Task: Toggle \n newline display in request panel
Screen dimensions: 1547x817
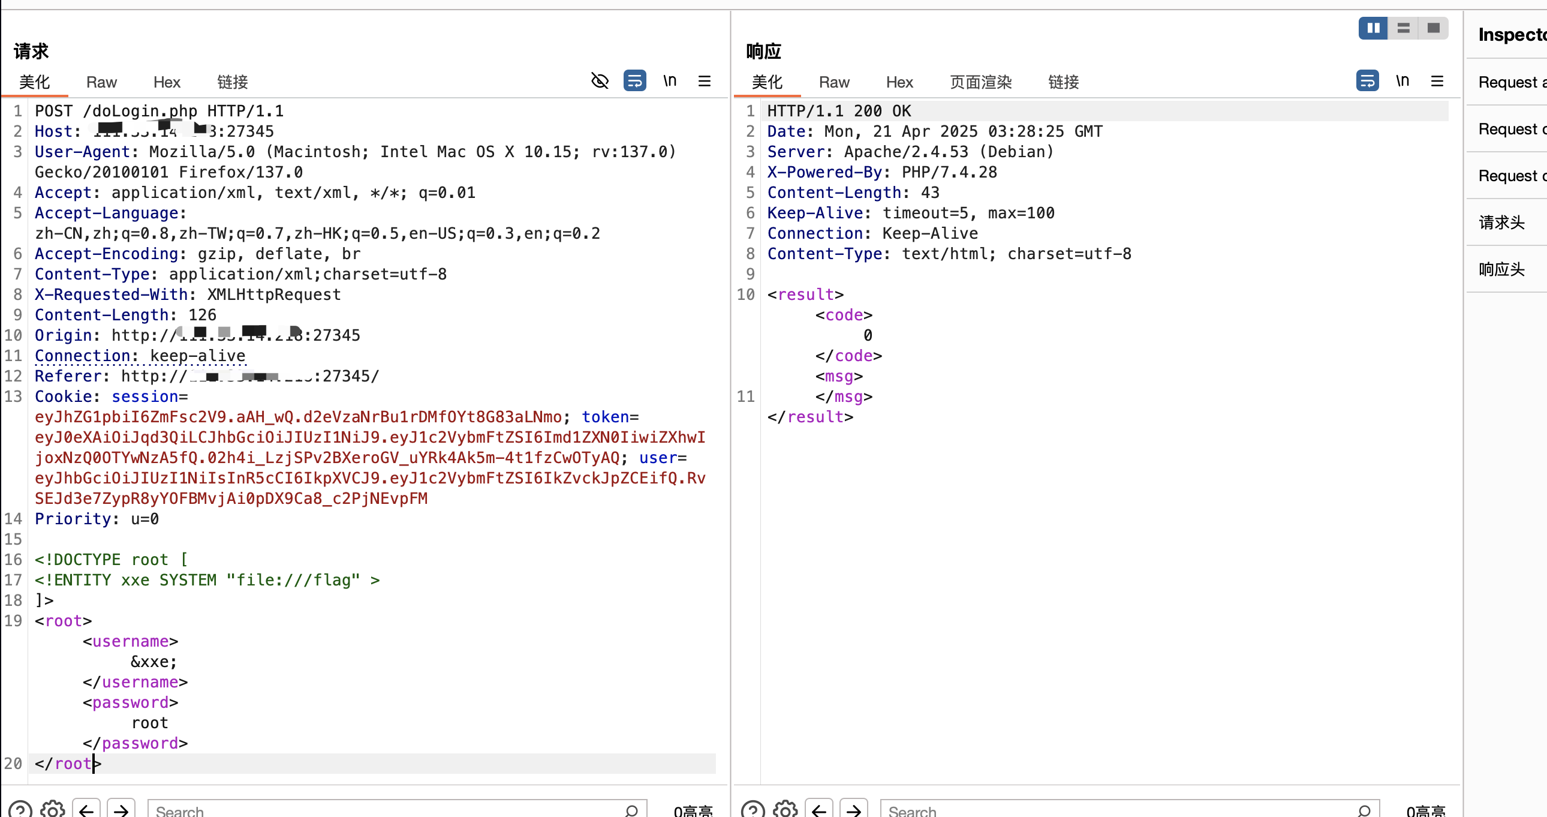Action: coord(670,80)
